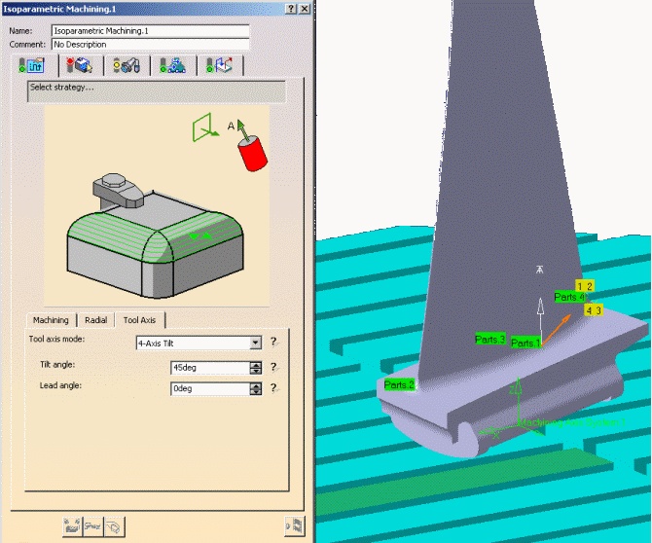Select the Parts.2 label in the viewport
The width and height of the screenshot is (652, 543).
coord(399,385)
